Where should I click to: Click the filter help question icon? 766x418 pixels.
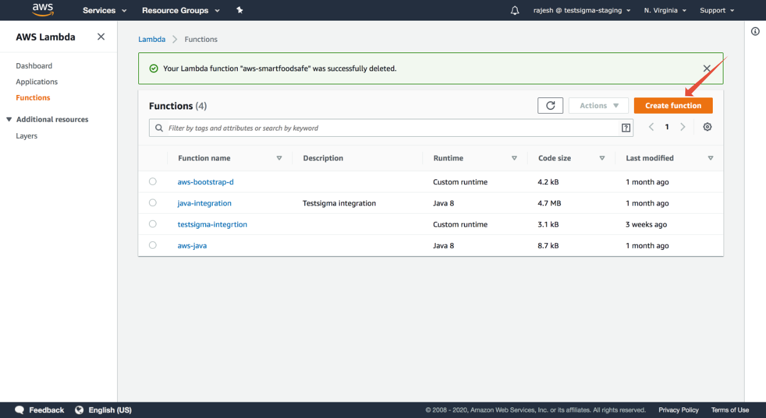click(626, 127)
